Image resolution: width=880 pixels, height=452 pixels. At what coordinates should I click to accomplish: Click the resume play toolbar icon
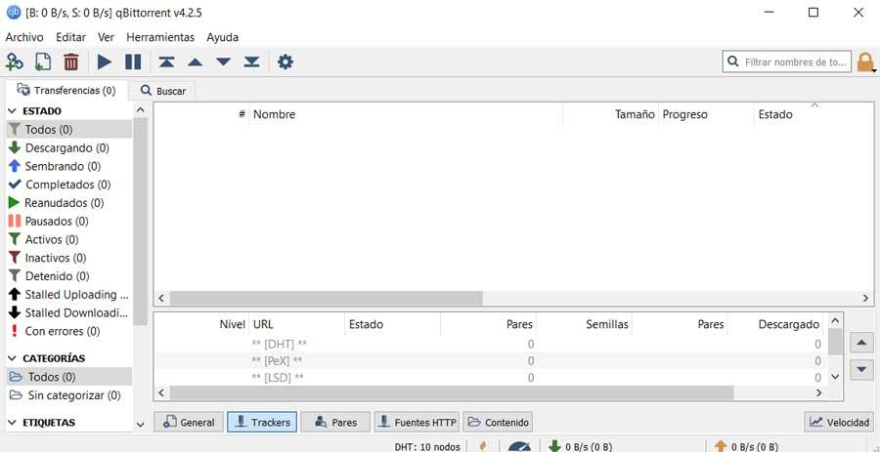(x=105, y=62)
